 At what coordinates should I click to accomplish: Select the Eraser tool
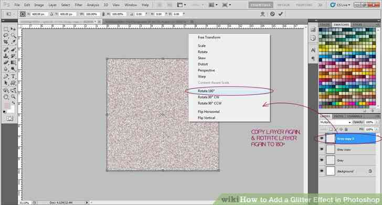click(x=6, y=62)
